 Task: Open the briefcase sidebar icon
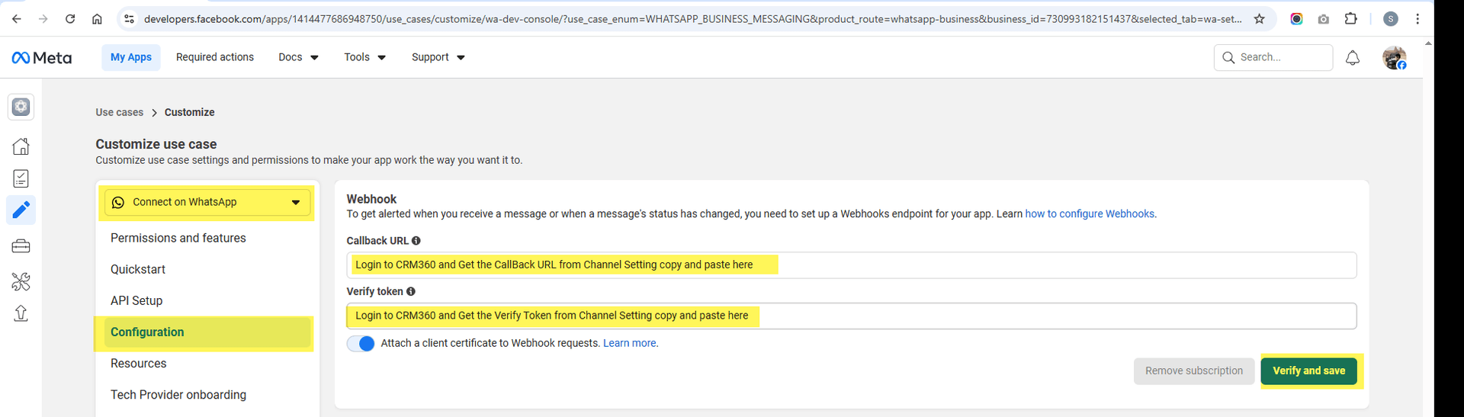pyautogui.click(x=21, y=246)
